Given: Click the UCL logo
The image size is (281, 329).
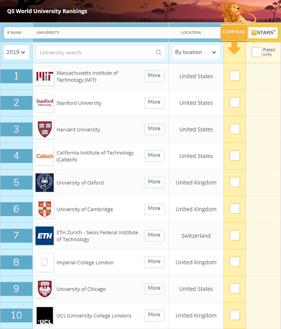Looking at the screenshot, I should [x=45, y=315].
